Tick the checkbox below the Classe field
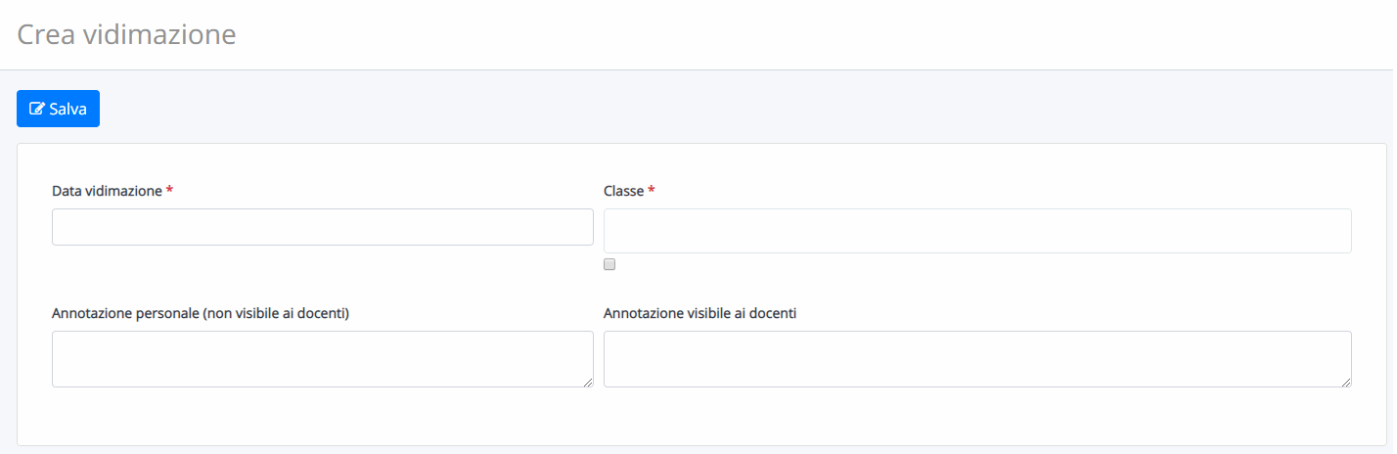Image resolution: width=1397 pixels, height=454 pixels. tap(609, 264)
